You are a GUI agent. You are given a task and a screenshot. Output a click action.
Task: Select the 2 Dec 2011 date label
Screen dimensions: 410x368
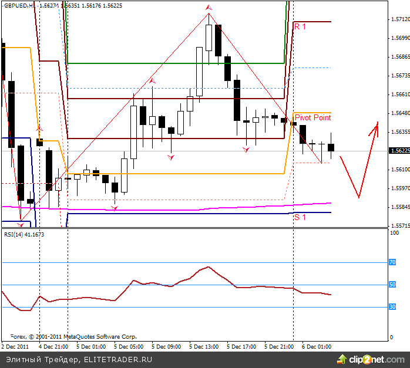pos(15,347)
